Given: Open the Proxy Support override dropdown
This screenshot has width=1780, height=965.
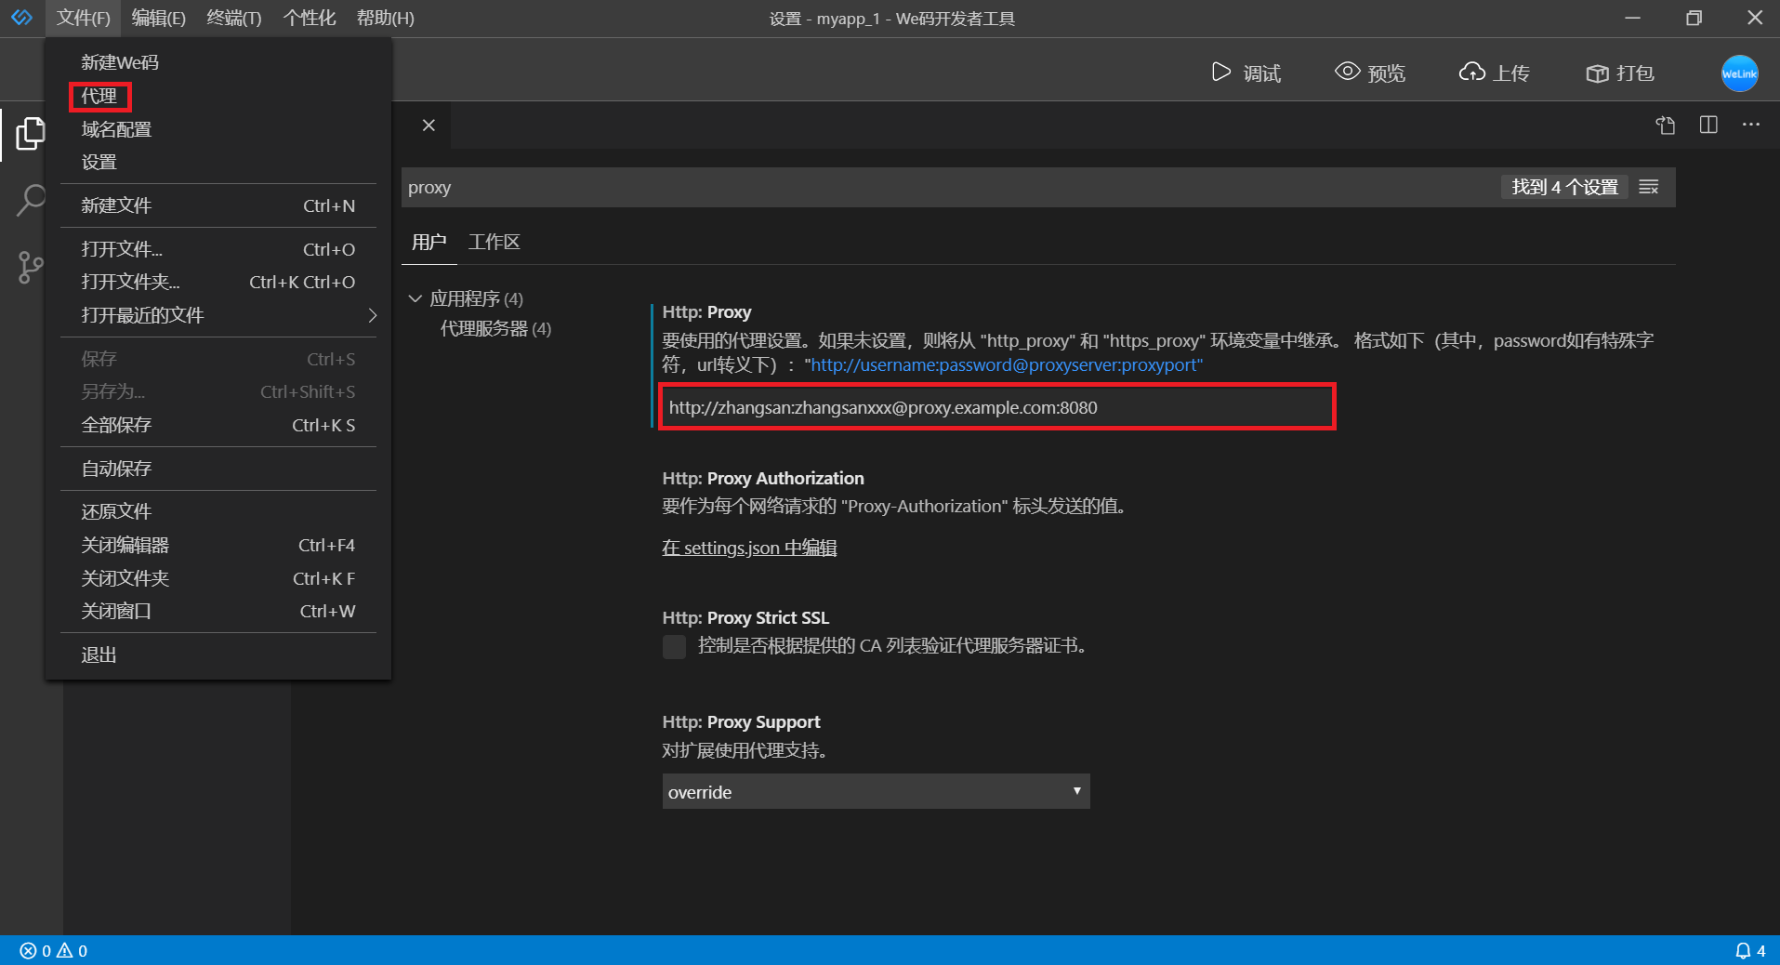Looking at the screenshot, I should pyautogui.click(x=874, y=791).
